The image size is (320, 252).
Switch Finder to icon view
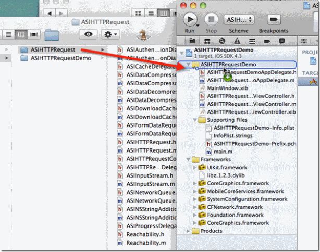click(x=138, y=14)
